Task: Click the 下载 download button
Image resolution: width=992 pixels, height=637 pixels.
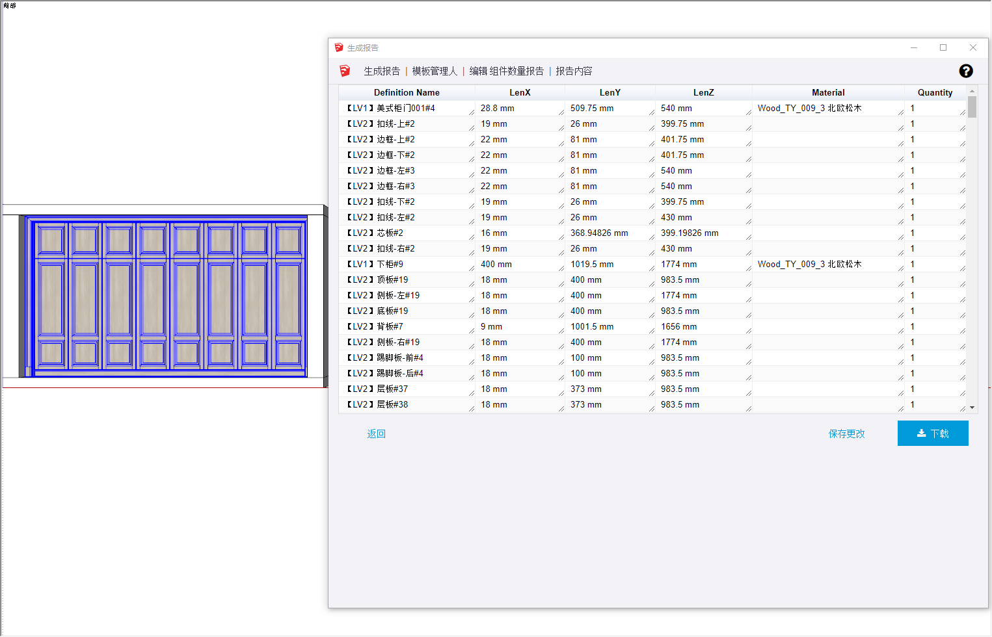Action: pos(933,434)
